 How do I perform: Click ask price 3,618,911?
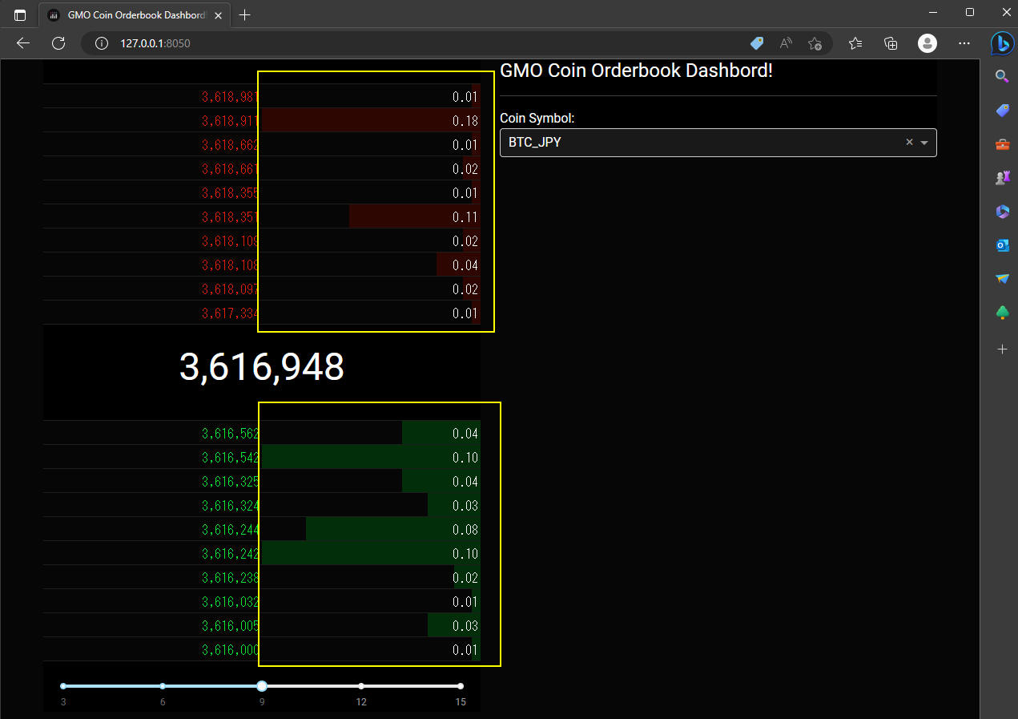pos(231,121)
